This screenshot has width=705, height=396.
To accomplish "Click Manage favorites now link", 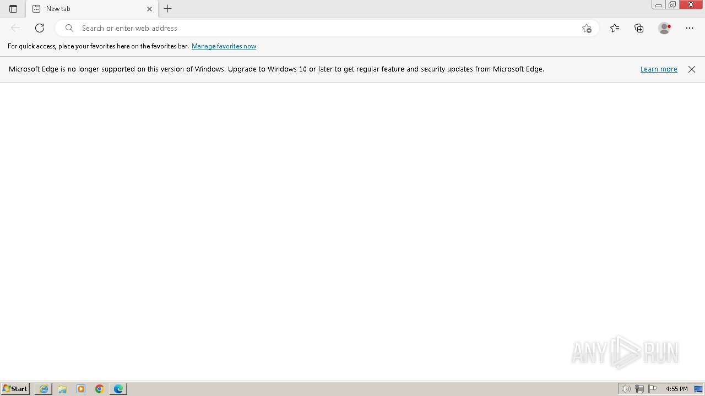I will tap(224, 46).
